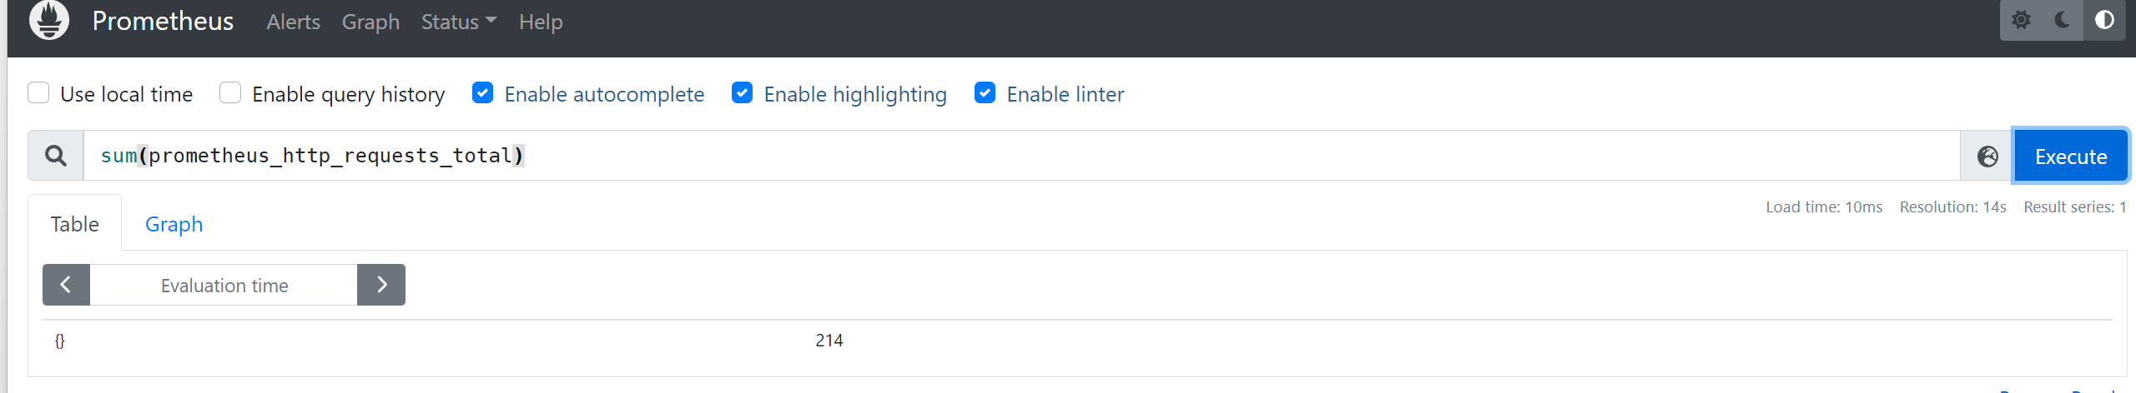Click the search magnifier icon
Viewport: 2136px width, 393px height.
[x=56, y=156]
